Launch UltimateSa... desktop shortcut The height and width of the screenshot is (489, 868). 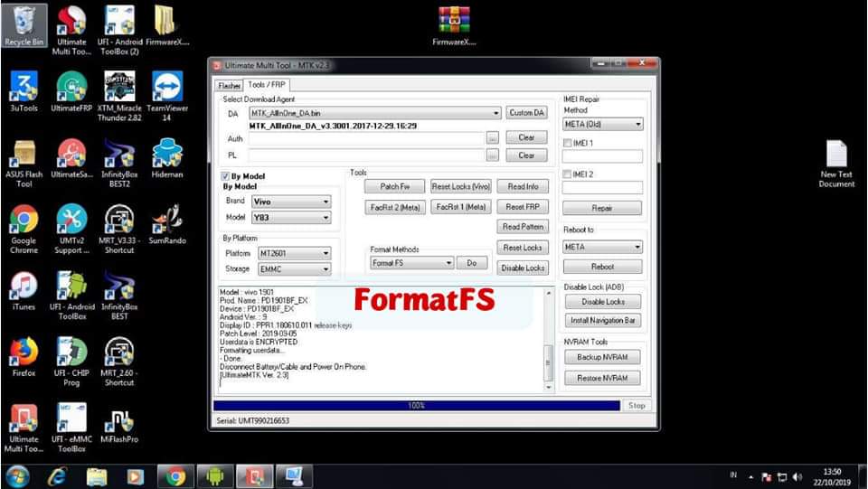tap(71, 157)
